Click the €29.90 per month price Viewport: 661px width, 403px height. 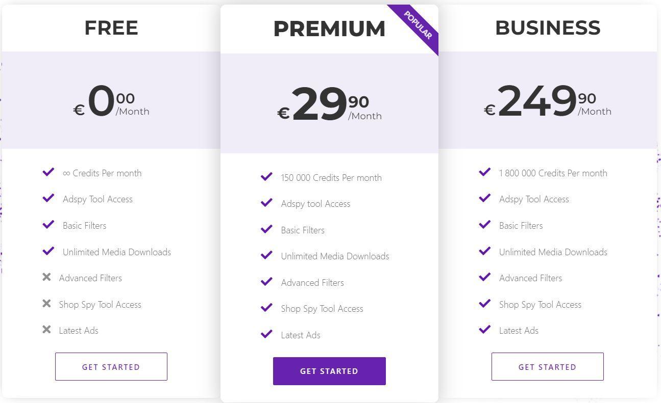pos(329,104)
